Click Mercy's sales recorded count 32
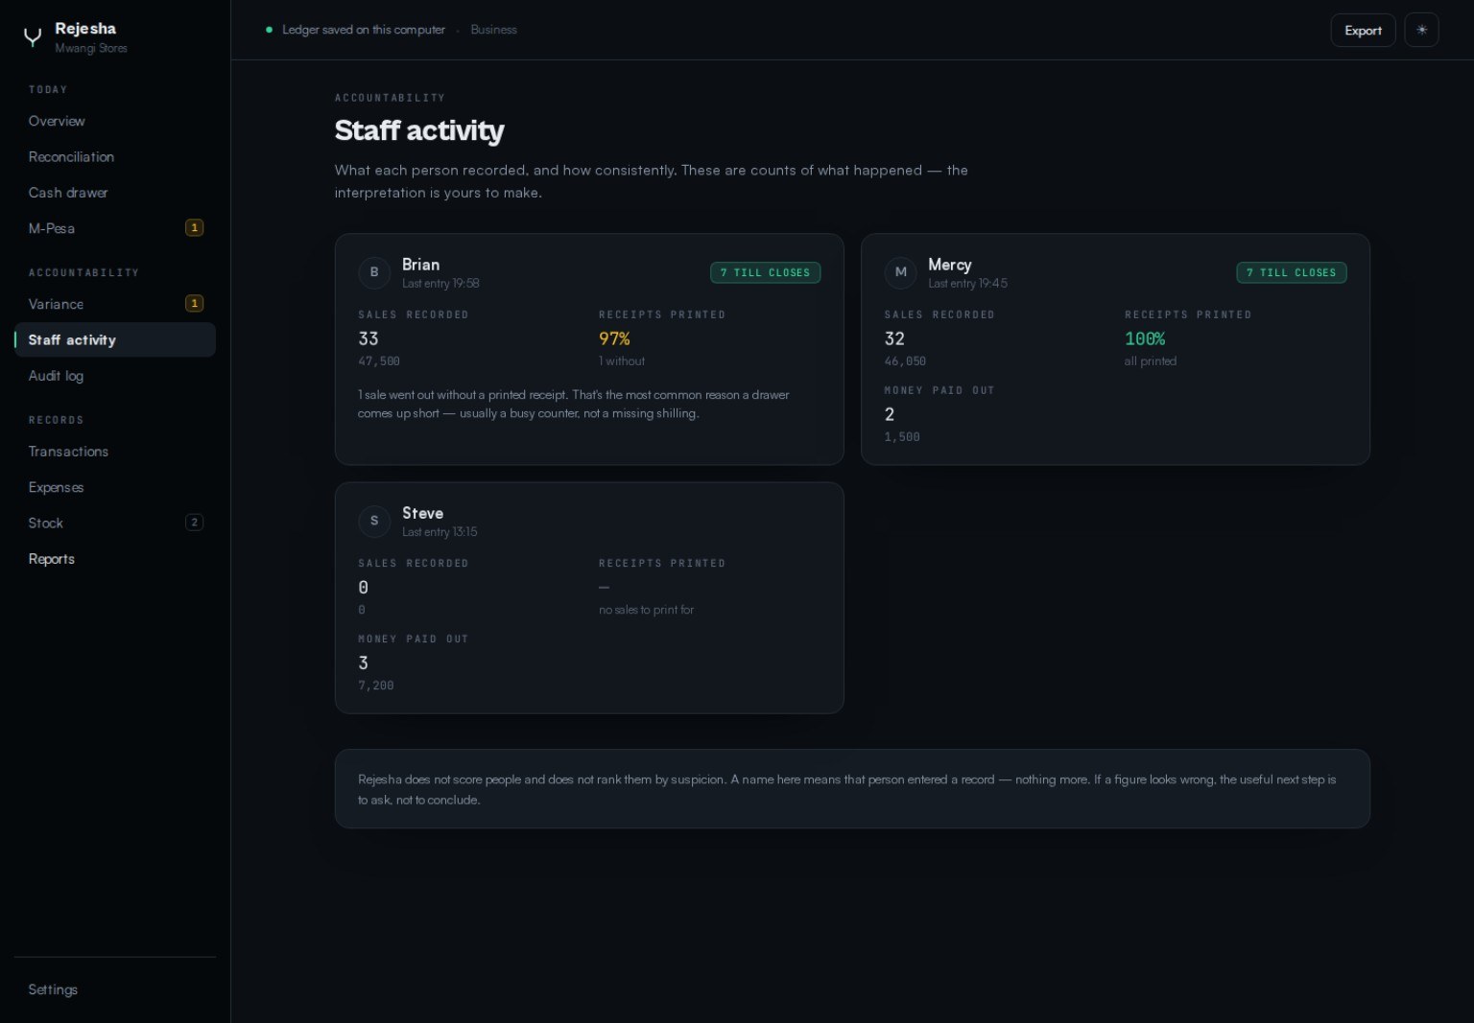The width and height of the screenshot is (1474, 1023). tap(894, 338)
